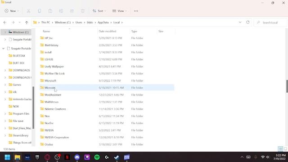The height and width of the screenshot is (162, 288).
Task: Collapse the Seagate Portable drive tree
Action: [x=3, y=49]
